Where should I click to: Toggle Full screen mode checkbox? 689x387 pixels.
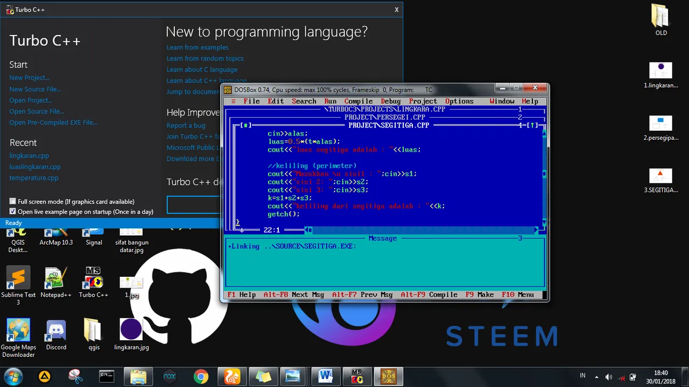(x=13, y=202)
